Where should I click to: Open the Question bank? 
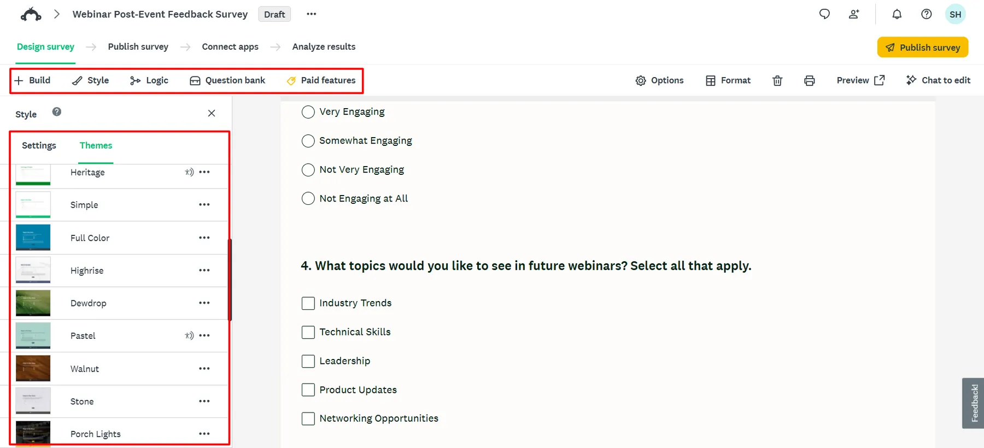[227, 80]
